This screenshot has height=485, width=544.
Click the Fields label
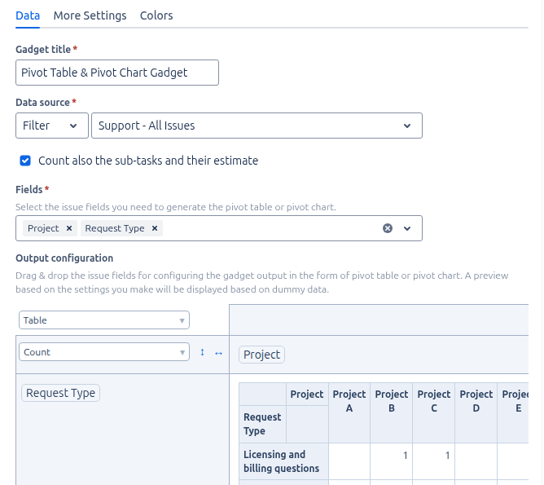click(x=29, y=190)
